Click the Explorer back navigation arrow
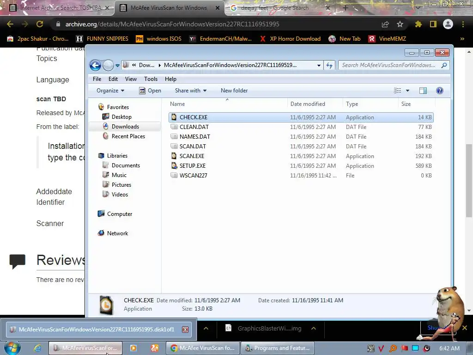 pyautogui.click(x=95, y=65)
